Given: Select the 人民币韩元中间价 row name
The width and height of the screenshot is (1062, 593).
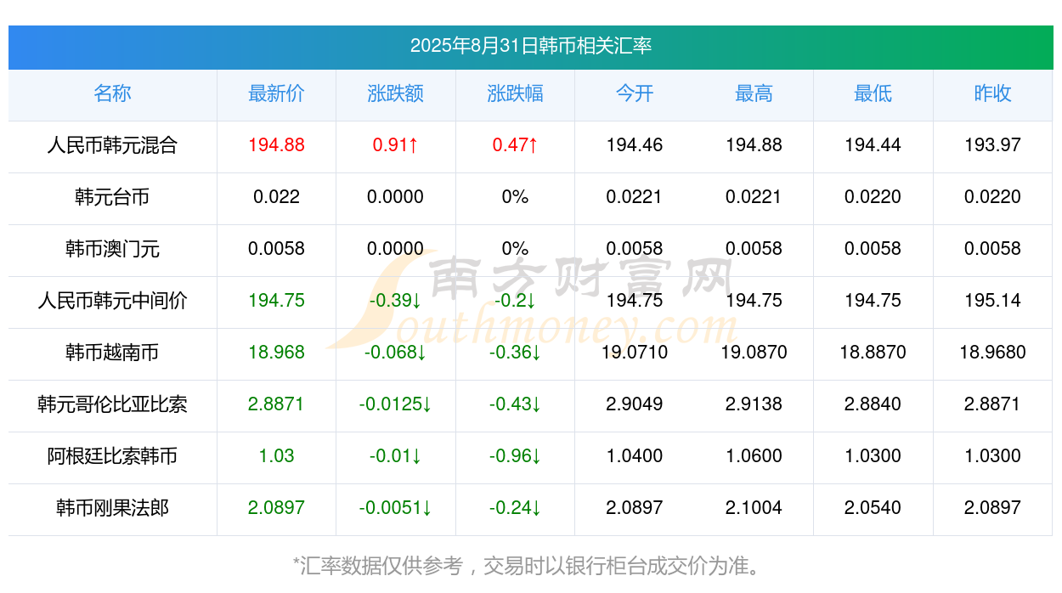Looking at the screenshot, I should tap(112, 301).
